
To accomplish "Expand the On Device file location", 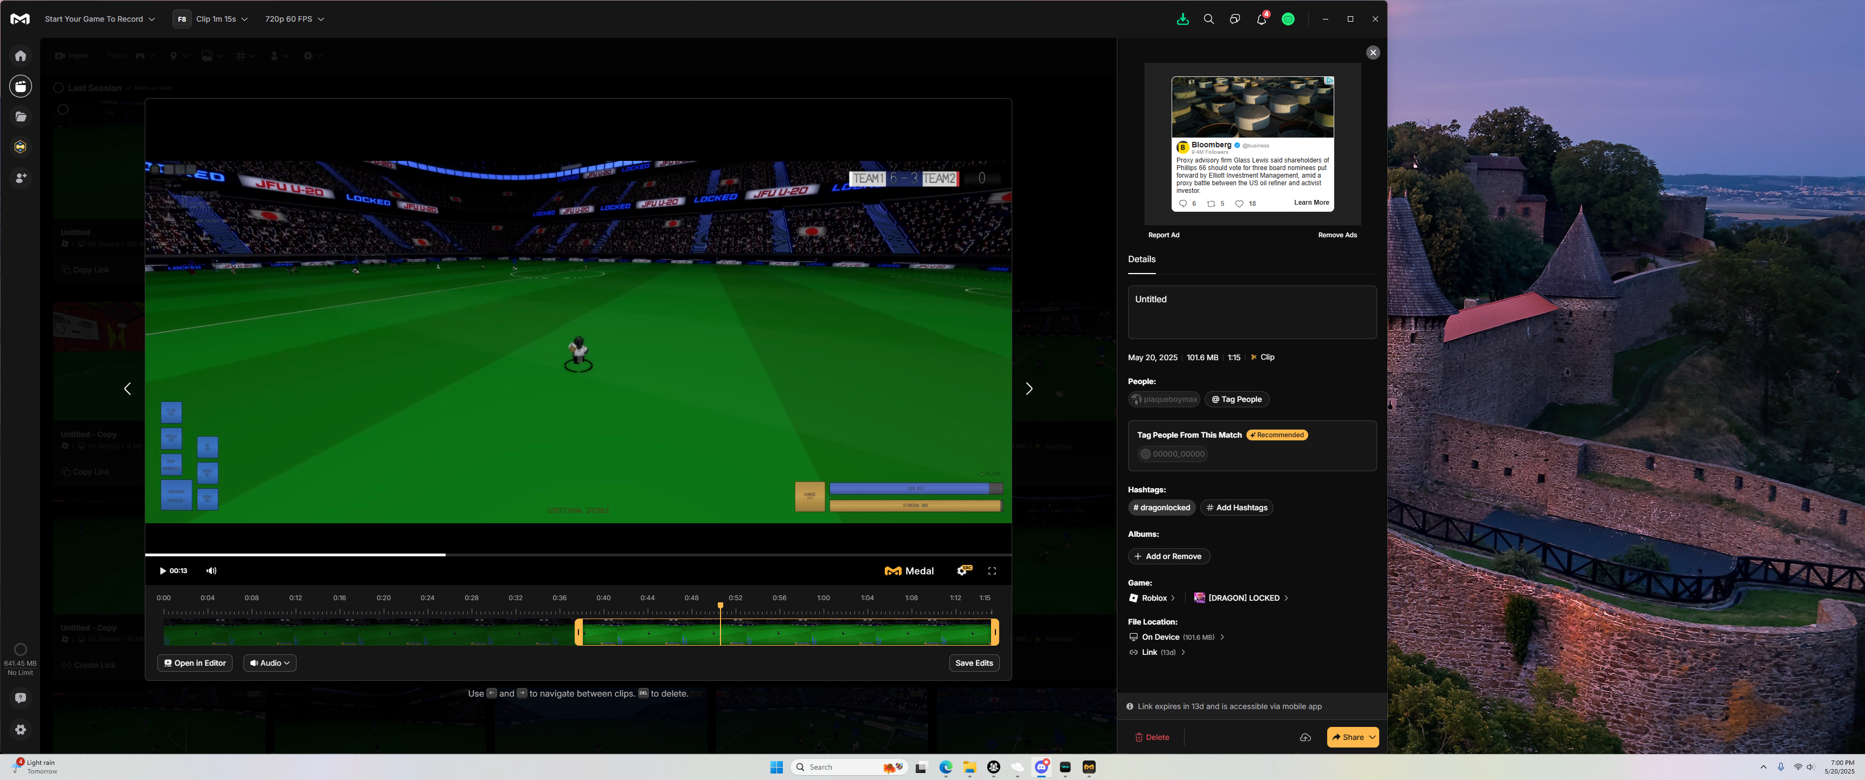I will pyautogui.click(x=1176, y=638).
